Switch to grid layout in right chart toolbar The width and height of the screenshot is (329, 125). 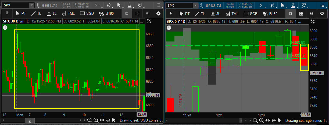301,14
